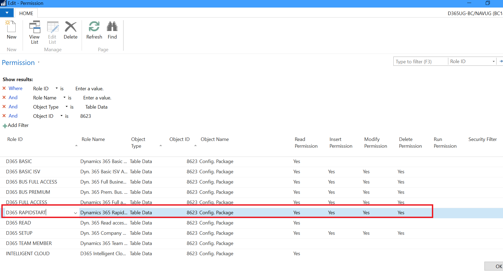Image resolution: width=503 pixels, height=273 pixels.
Task: Restore down the window
Action: point(488,3)
